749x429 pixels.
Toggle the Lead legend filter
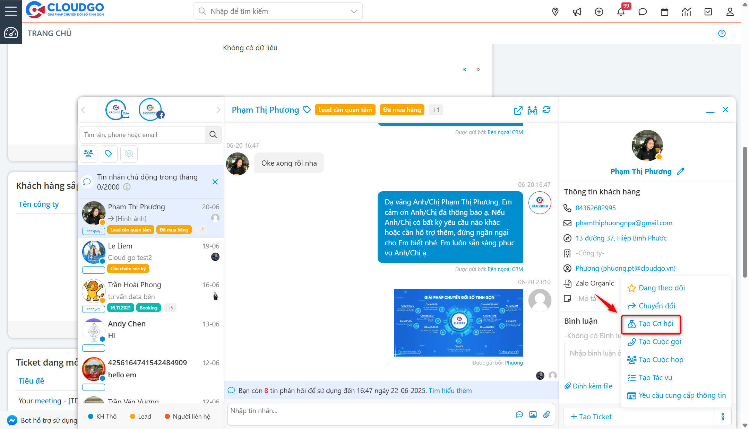140,416
